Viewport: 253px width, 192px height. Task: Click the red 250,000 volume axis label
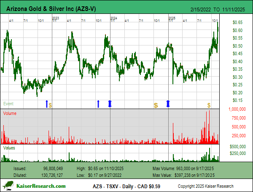click(x=239, y=136)
